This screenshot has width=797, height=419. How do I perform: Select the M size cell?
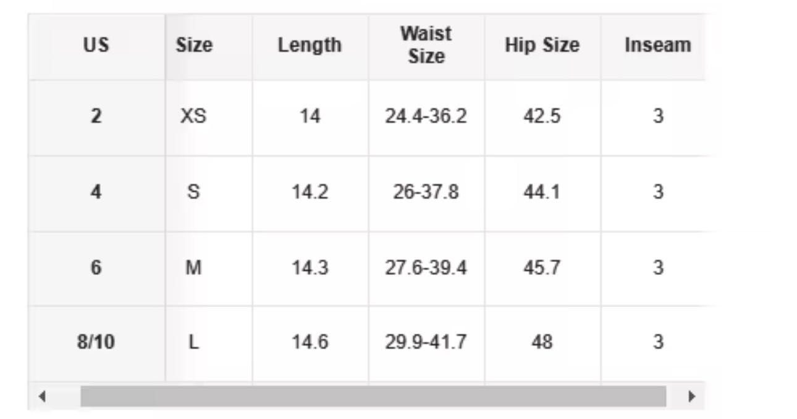point(193,268)
